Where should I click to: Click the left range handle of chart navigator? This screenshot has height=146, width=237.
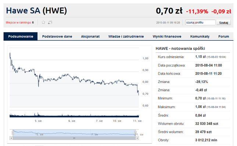point(13,133)
